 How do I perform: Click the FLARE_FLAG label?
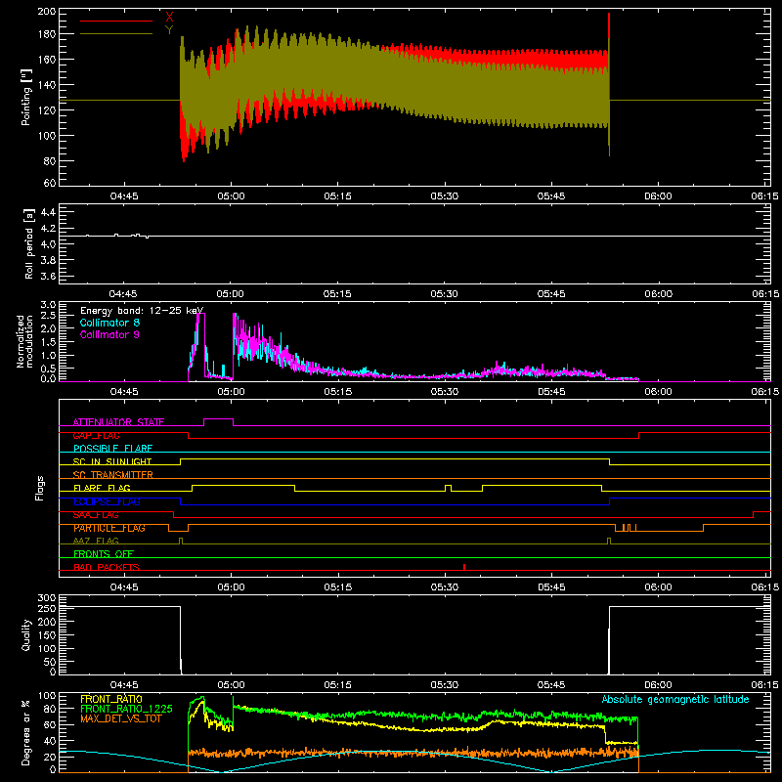click(103, 488)
